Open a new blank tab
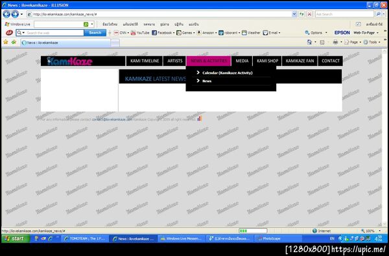Screen dimensions: 389x256 [x=115, y=43]
